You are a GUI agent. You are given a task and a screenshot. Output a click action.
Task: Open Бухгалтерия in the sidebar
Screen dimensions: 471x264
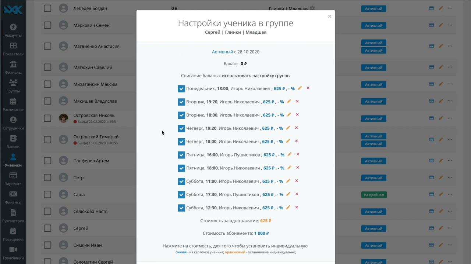pyautogui.click(x=13, y=216)
